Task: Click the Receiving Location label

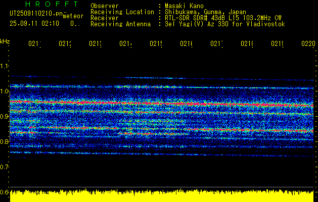Action: (122, 12)
